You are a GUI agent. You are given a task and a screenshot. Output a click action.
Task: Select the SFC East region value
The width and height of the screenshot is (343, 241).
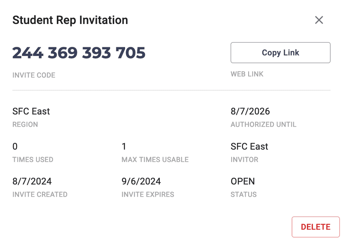click(x=31, y=111)
